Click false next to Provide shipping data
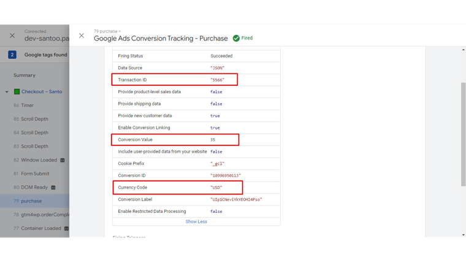Screen dimensions: 466x262 tap(216, 104)
